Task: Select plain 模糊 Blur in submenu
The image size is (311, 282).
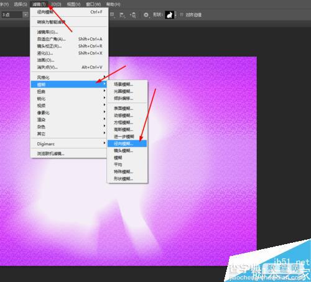Action: tap(128, 158)
